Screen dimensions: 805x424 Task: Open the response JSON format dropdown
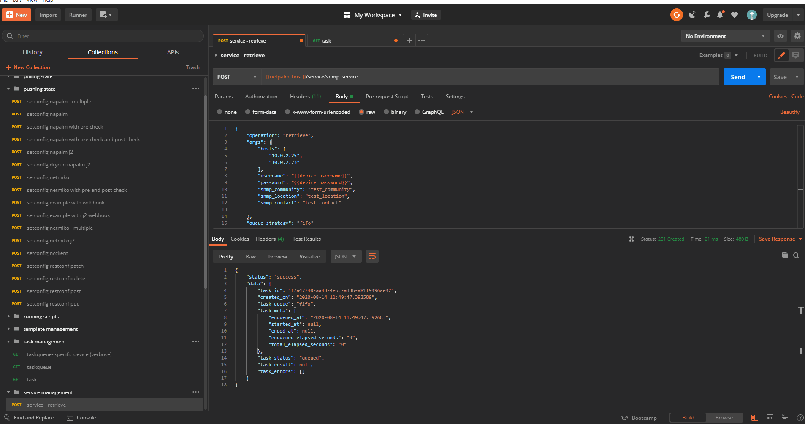345,256
